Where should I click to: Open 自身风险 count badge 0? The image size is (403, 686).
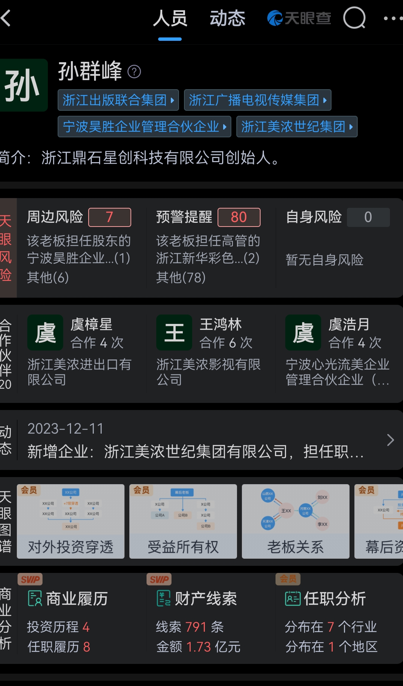coord(368,217)
